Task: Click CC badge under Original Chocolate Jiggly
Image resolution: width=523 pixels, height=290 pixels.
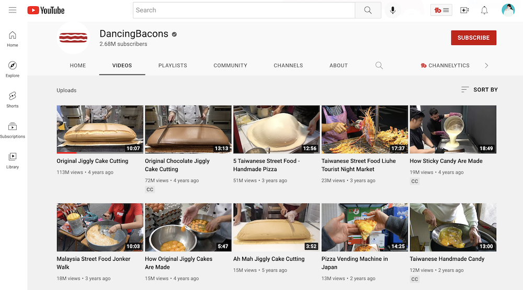Action: coord(150,189)
